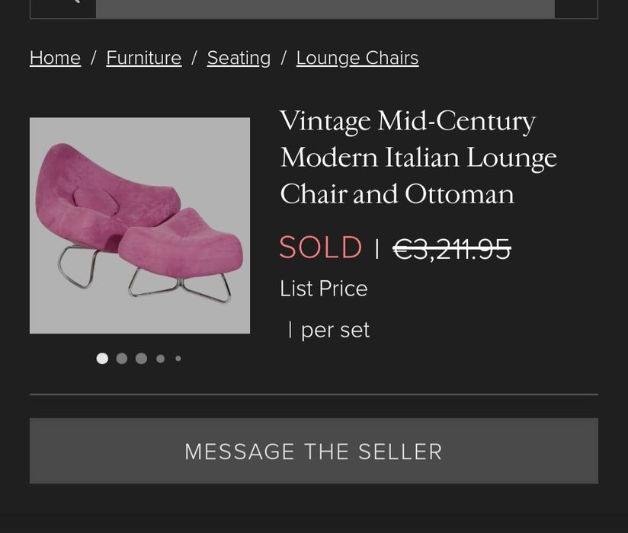
Task: Click the per set unit text
Action: coord(335,330)
